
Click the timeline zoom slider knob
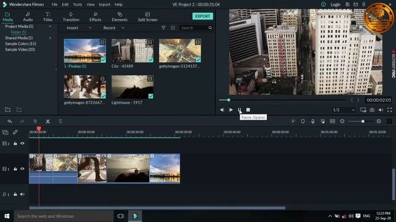(x=363, y=121)
